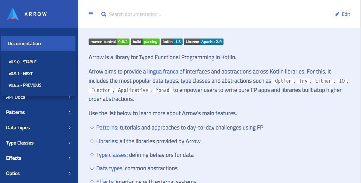Click the search magnifier icon

[x=104, y=14]
